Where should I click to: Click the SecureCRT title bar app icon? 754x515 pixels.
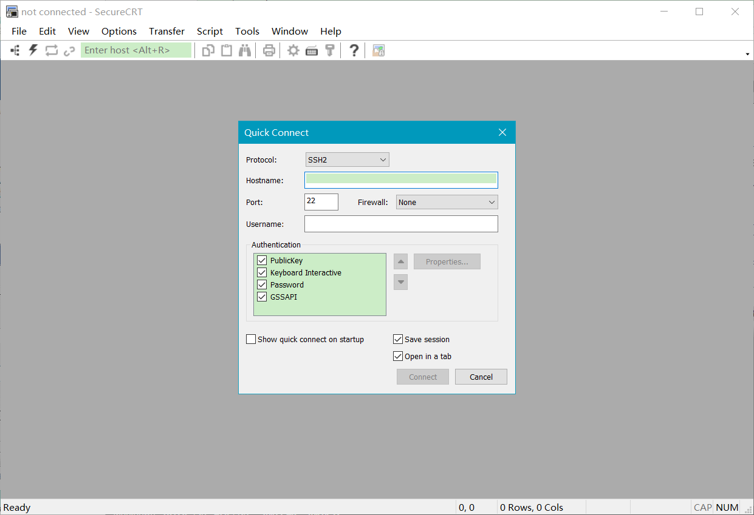click(12, 12)
